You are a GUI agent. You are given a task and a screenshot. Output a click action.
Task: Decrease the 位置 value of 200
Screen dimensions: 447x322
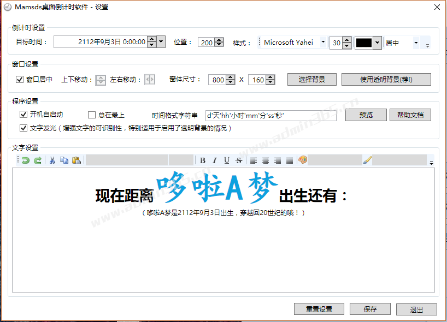click(219, 44)
